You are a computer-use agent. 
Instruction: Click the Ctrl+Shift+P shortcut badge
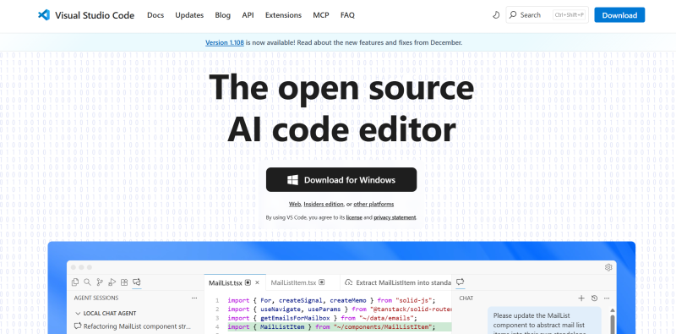coord(569,15)
